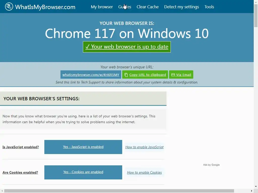Open Is JavaScript enabled? link
This screenshot has height=193, width=258.
(x=21, y=147)
